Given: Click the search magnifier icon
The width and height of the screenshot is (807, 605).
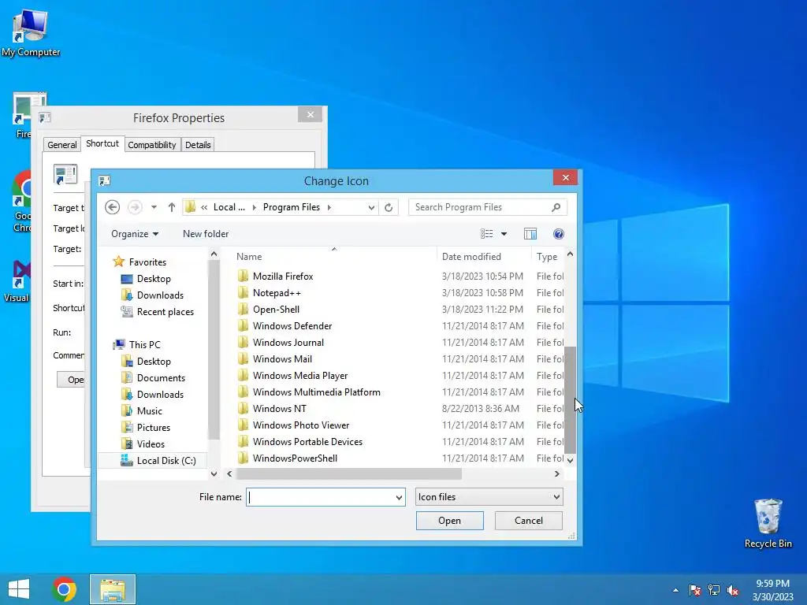Looking at the screenshot, I should coord(556,207).
